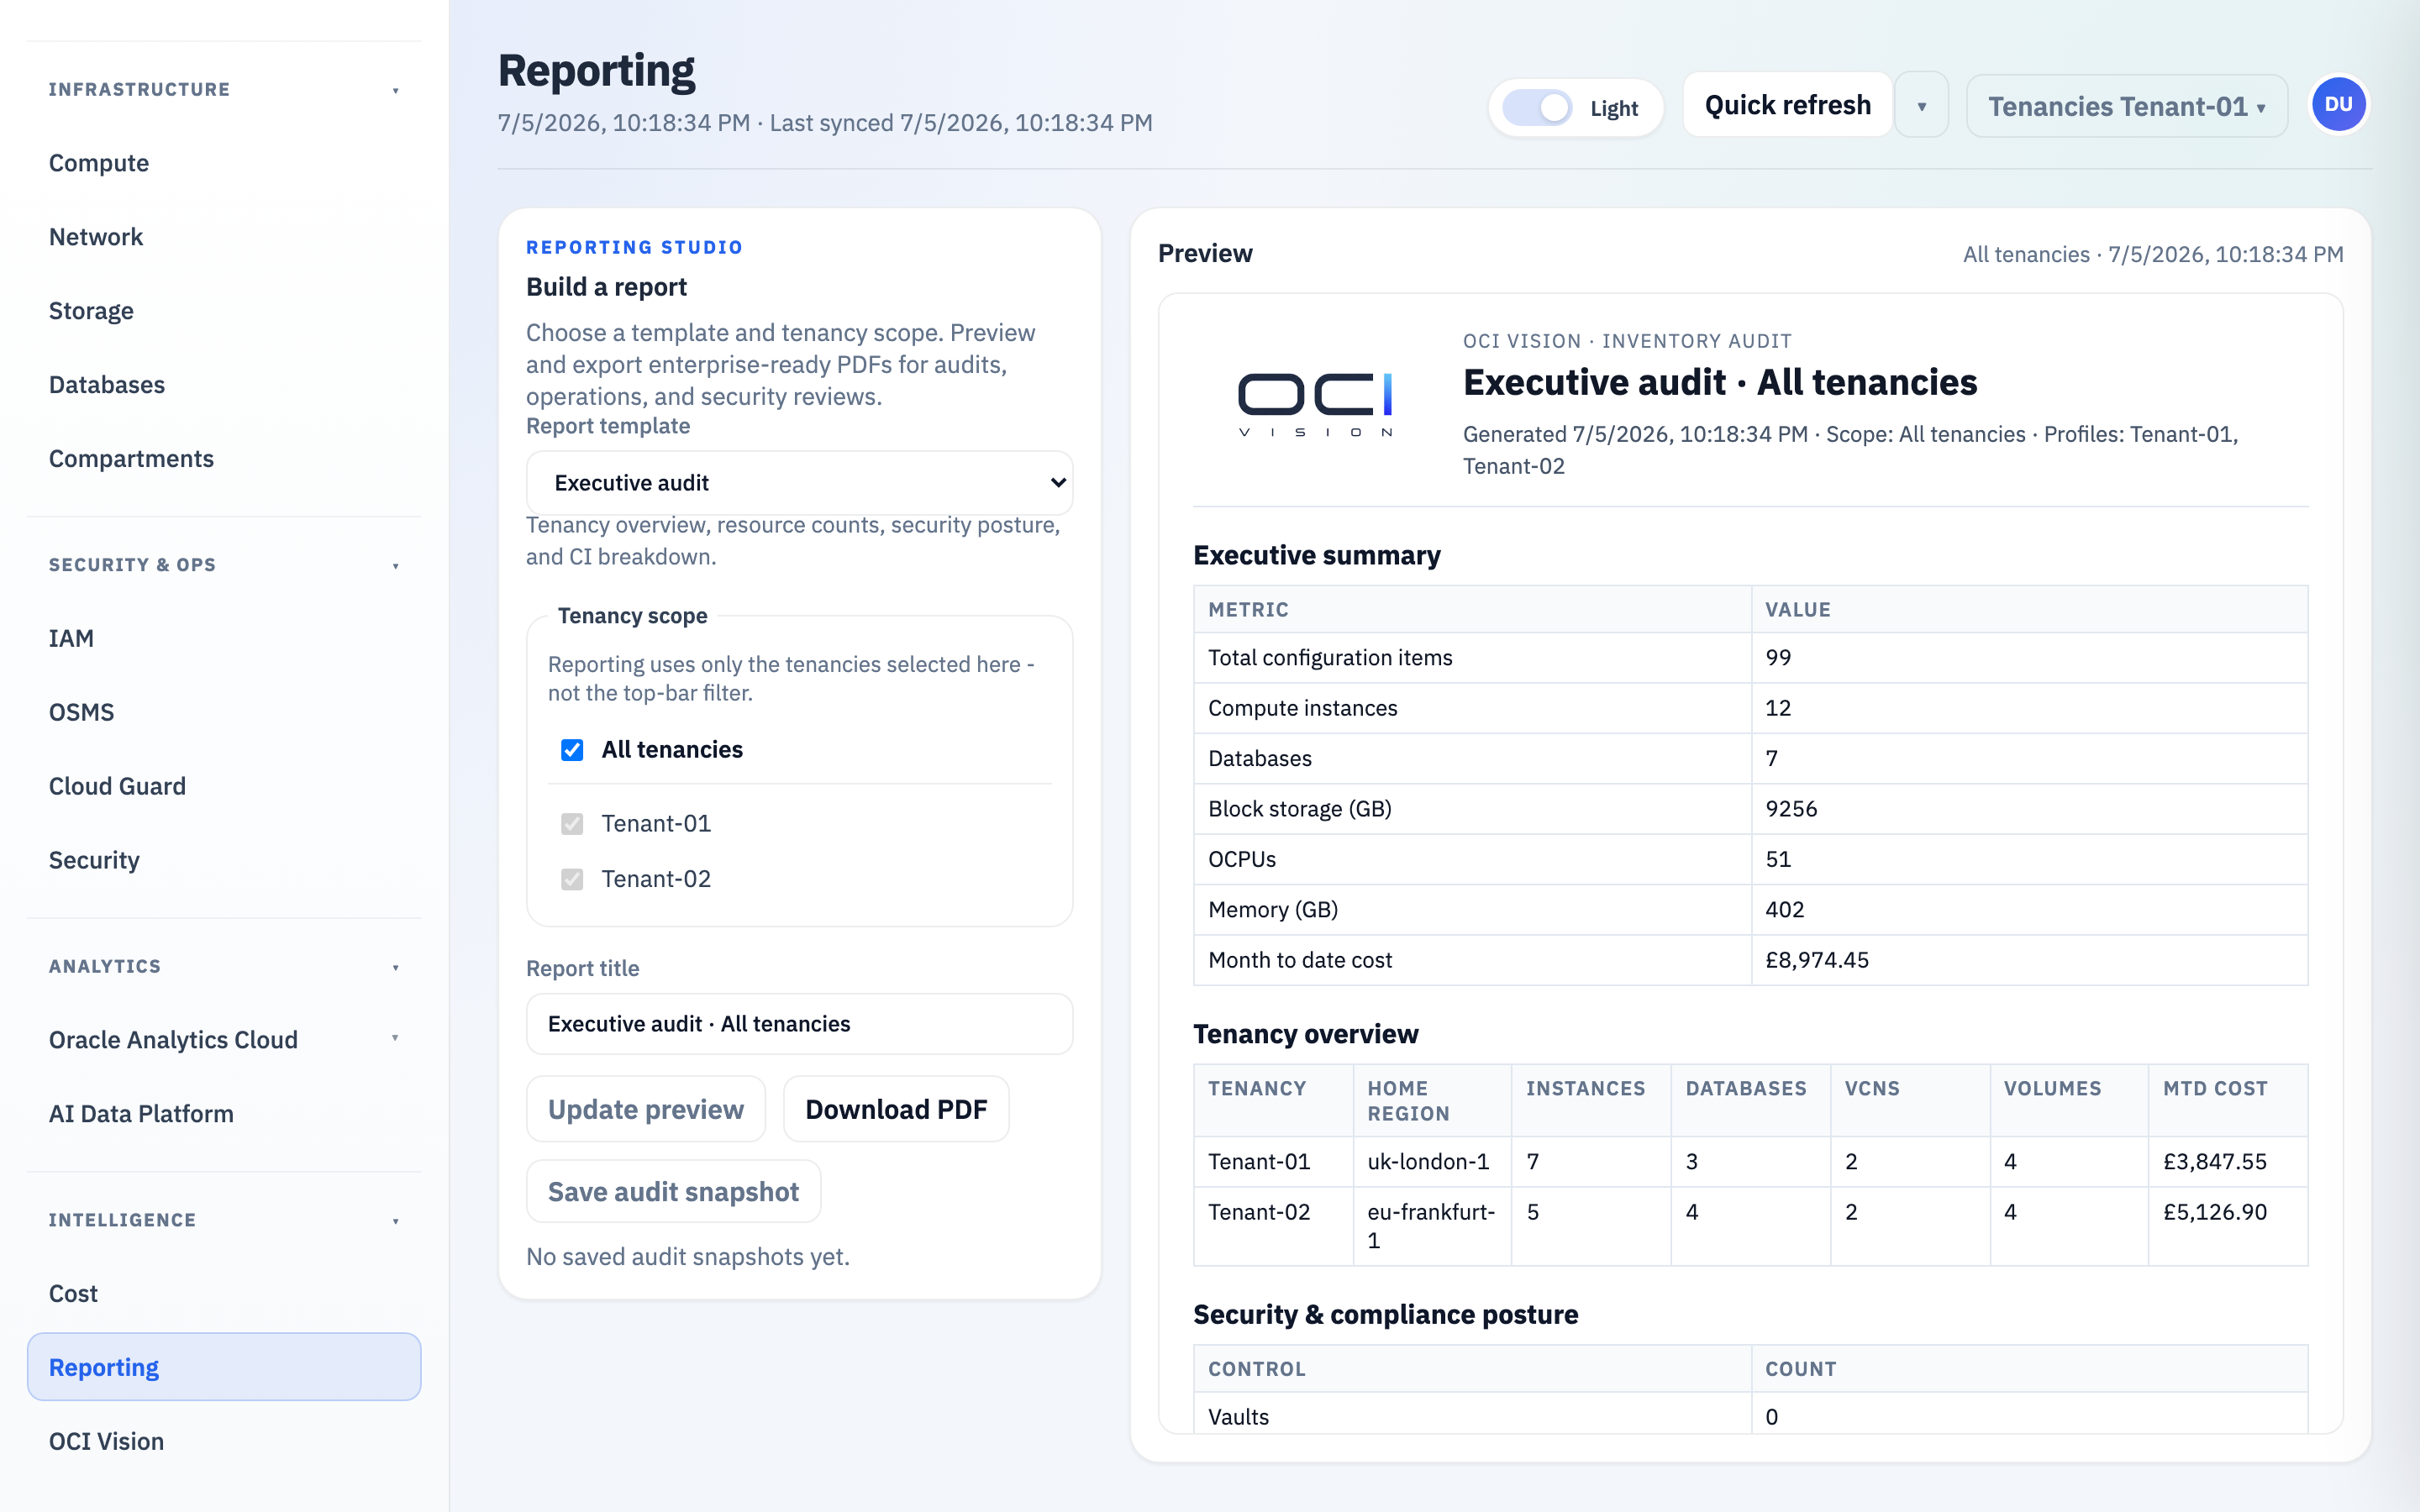Collapse the Security & Ops section
The height and width of the screenshot is (1512, 2420).
pyautogui.click(x=396, y=566)
